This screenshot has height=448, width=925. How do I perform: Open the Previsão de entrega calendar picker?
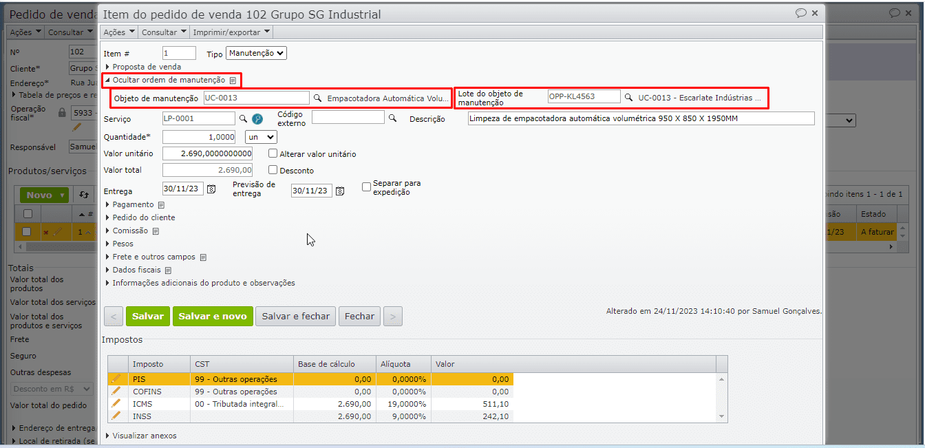coord(340,191)
